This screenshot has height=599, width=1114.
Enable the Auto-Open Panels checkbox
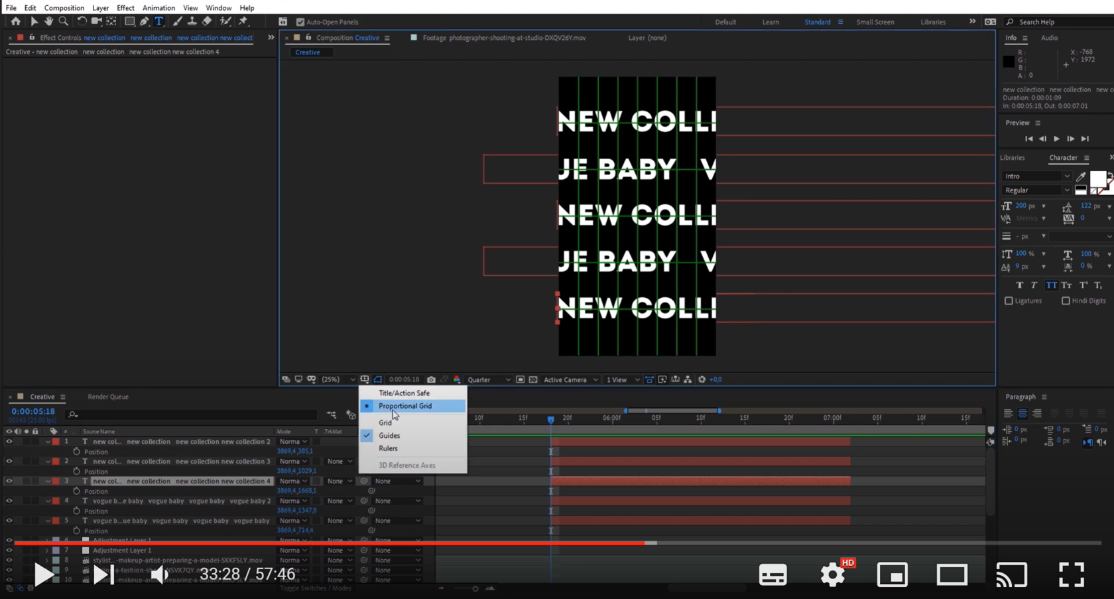tap(300, 22)
